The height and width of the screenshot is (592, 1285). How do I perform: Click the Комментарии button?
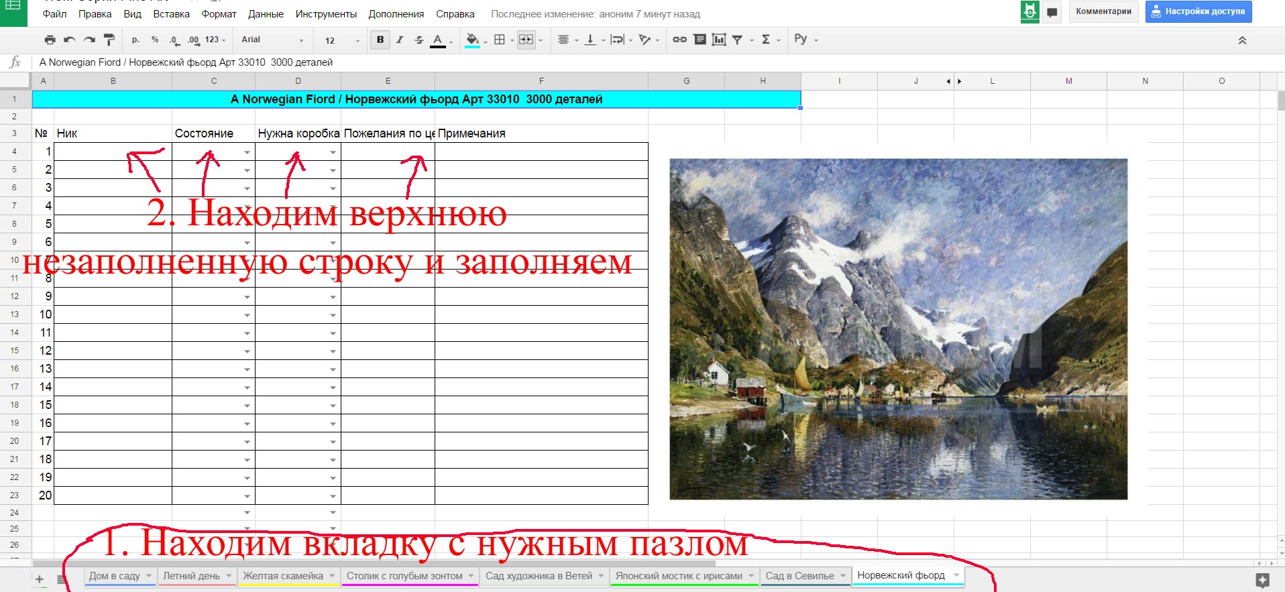(x=1103, y=11)
